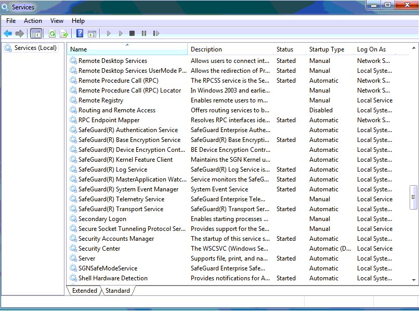Viewport: 419px width, 311px height.
Task: Click the gear icon of Remote Registry
Action: pos(73,100)
